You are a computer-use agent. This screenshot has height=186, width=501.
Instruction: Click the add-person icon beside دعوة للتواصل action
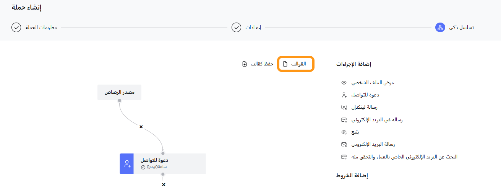(x=344, y=95)
